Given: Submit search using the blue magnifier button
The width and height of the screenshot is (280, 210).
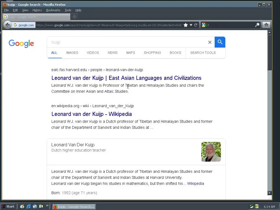Looking at the screenshot, I should (220, 42).
